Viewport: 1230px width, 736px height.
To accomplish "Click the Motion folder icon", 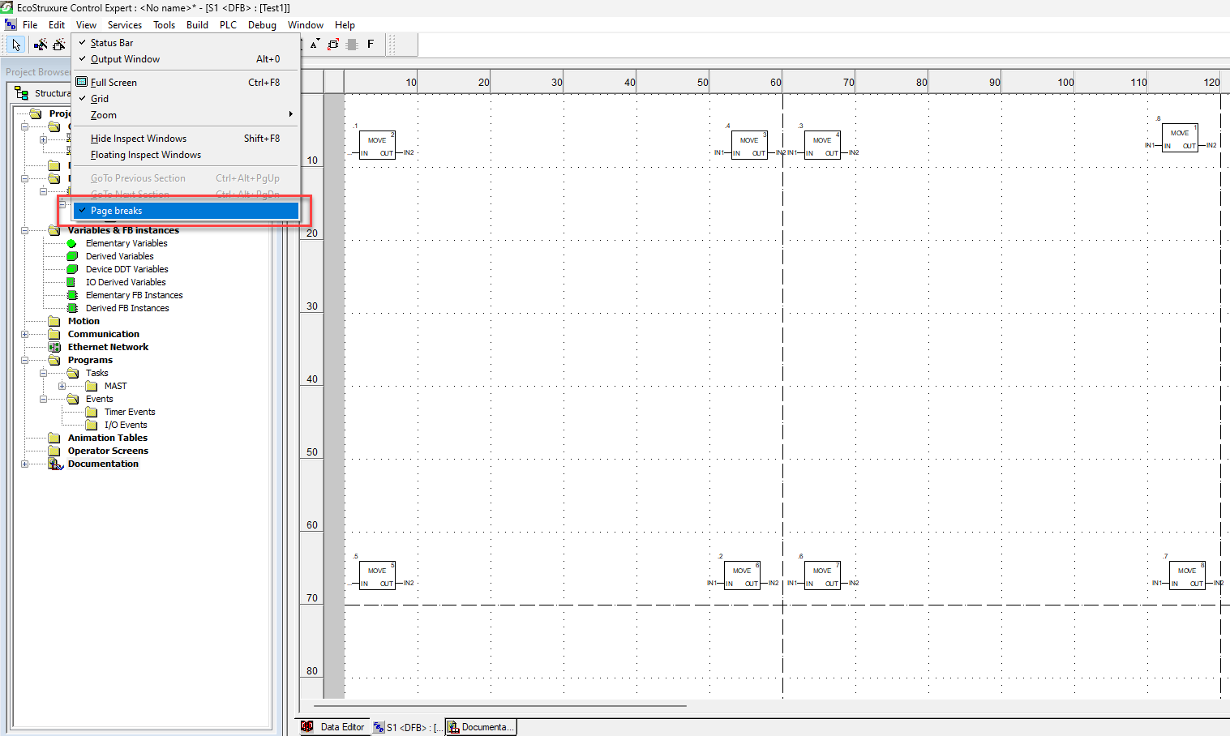I will tap(54, 321).
